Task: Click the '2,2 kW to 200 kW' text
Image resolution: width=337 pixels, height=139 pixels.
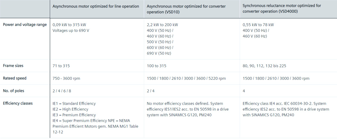Action: click(x=163, y=25)
